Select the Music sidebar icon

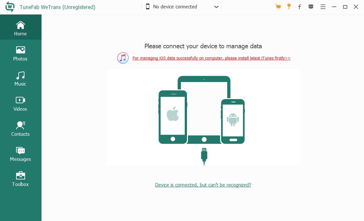coord(20,78)
